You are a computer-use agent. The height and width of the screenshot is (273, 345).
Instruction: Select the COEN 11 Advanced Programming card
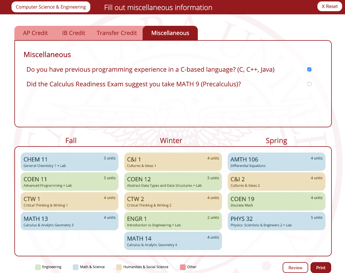[x=70, y=182]
